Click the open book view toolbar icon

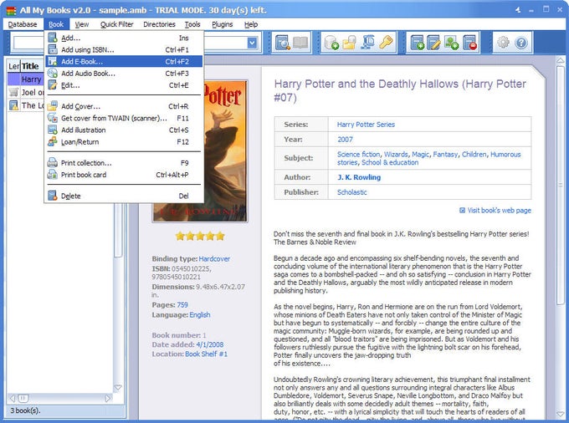tap(300, 43)
